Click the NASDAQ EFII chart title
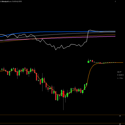 pos(17,1)
